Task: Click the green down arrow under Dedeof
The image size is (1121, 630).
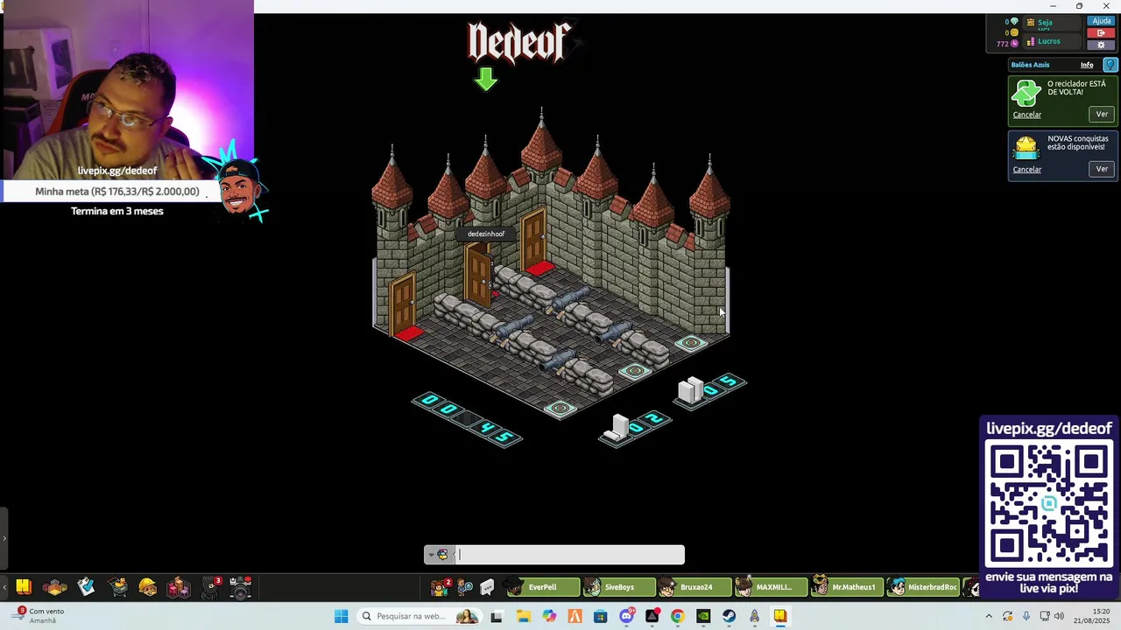Action: tap(486, 80)
